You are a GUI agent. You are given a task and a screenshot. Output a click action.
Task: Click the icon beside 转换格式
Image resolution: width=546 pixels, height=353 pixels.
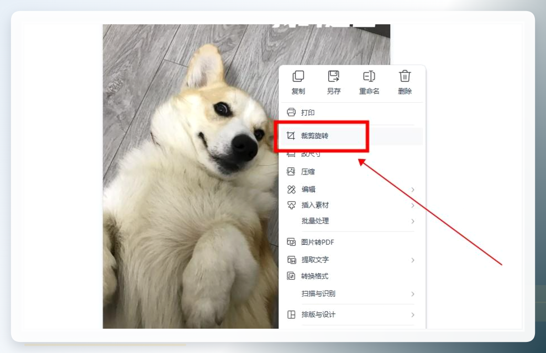point(291,276)
